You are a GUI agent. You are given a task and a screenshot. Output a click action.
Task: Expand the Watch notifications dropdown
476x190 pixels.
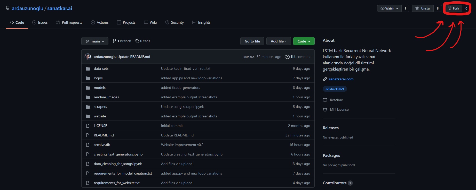pos(389,8)
